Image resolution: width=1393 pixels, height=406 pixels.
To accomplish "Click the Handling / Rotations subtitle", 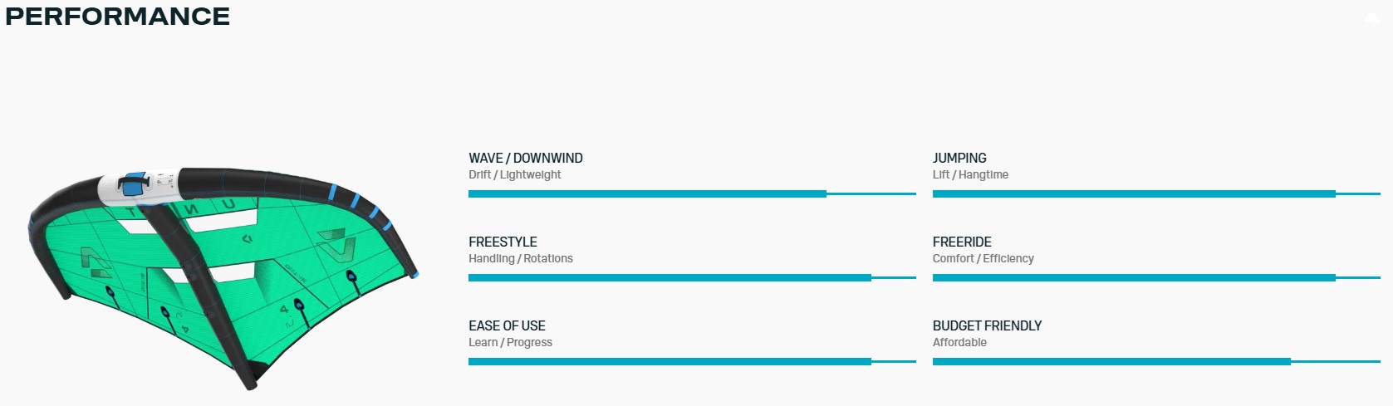I will click(x=520, y=258).
